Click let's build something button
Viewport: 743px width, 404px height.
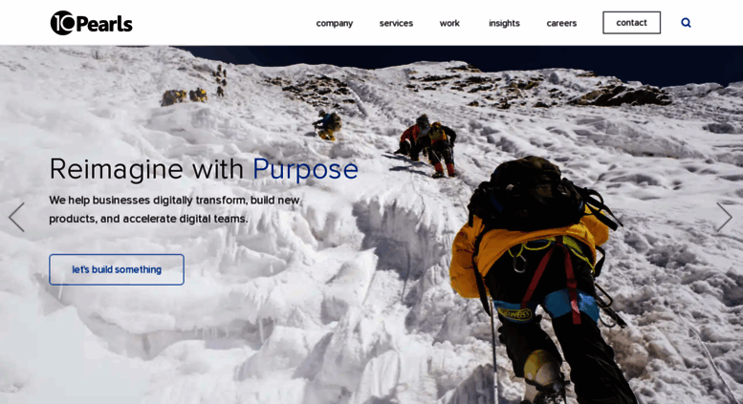point(117,269)
